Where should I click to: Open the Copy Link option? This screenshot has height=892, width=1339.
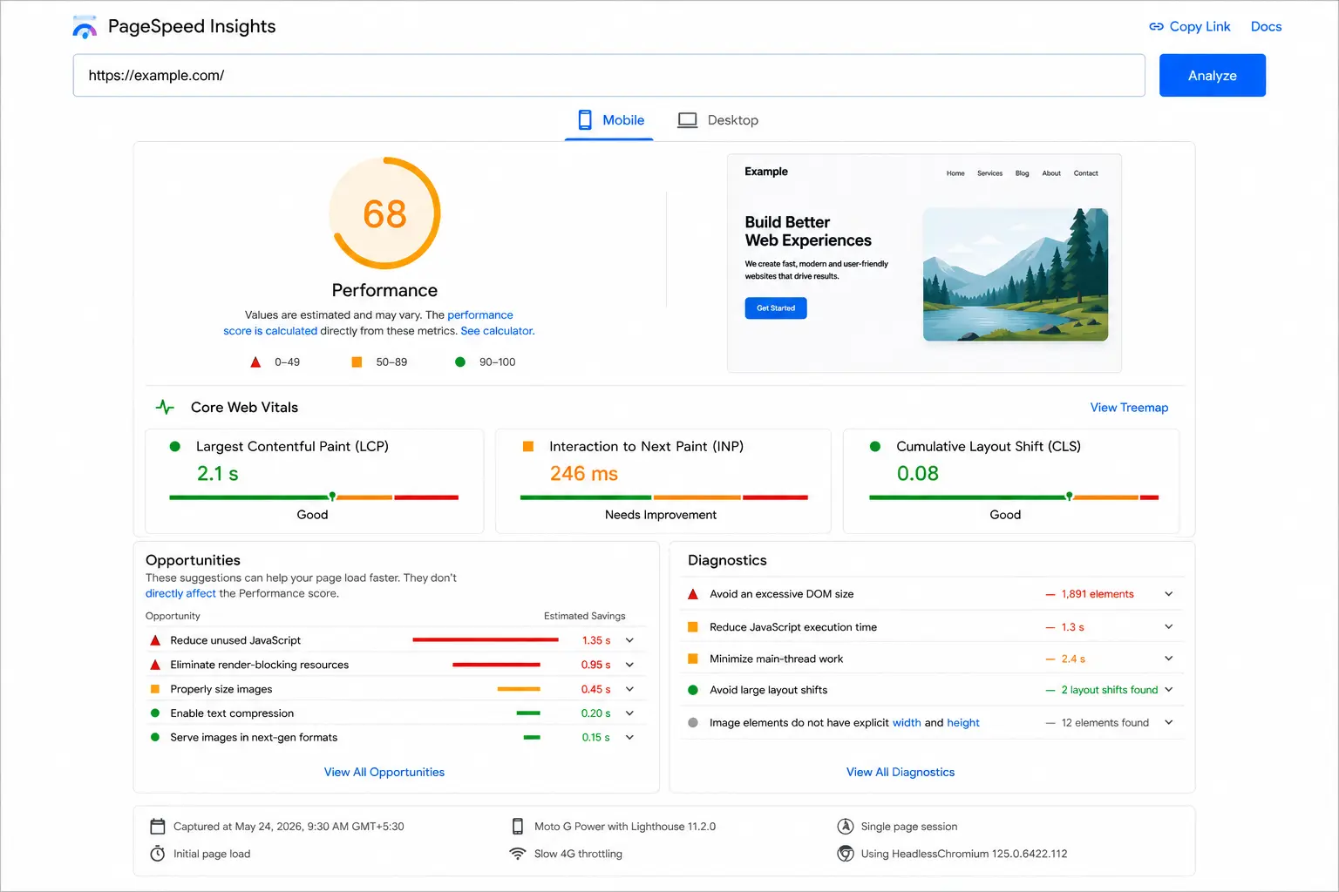coord(1190,27)
